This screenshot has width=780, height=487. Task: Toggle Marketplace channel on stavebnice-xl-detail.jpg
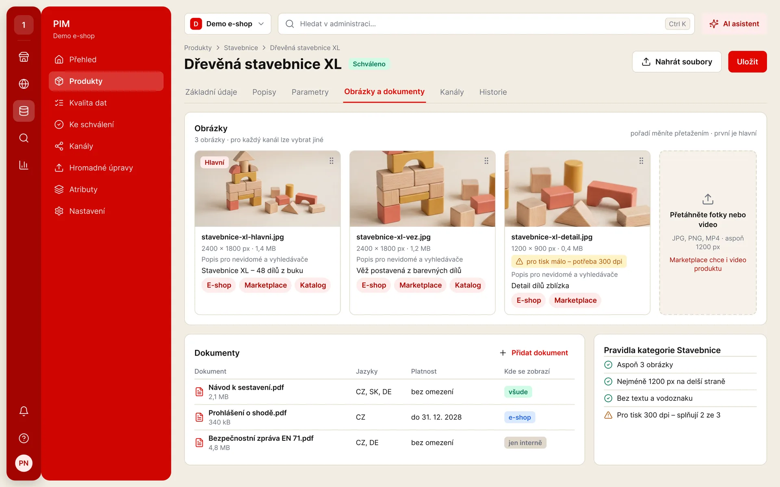click(x=575, y=300)
